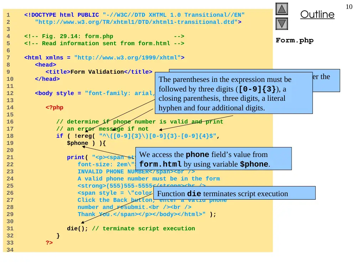Click the slide number 10
Viewport: 356px width, 267px height.
[349, 7]
